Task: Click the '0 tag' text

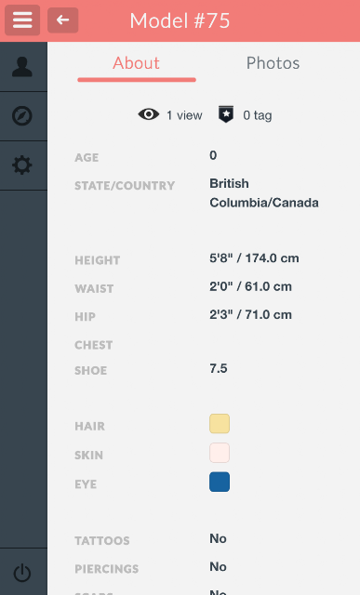Action: pyautogui.click(x=258, y=115)
